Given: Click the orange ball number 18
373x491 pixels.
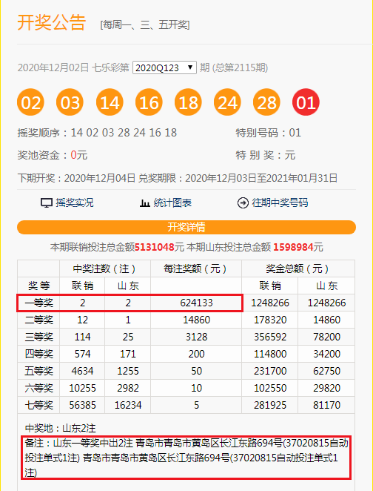Looking at the screenshot, I should coord(188,102).
